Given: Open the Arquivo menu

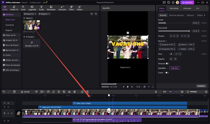Looking at the screenshot, I should [25, 2].
